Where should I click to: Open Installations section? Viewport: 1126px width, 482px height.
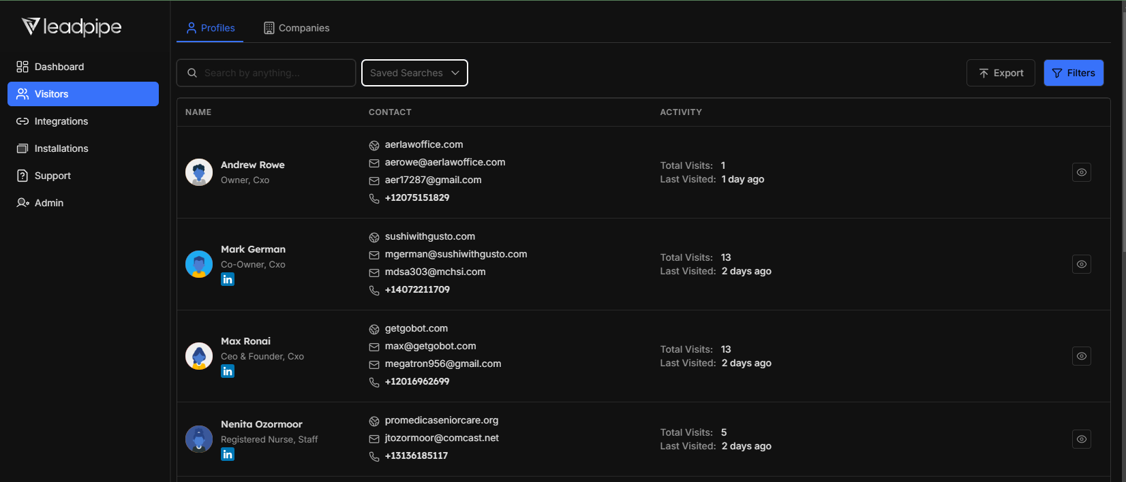tap(83, 148)
